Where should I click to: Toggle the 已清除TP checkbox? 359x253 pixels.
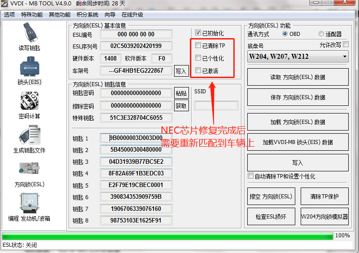tap(198, 45)
